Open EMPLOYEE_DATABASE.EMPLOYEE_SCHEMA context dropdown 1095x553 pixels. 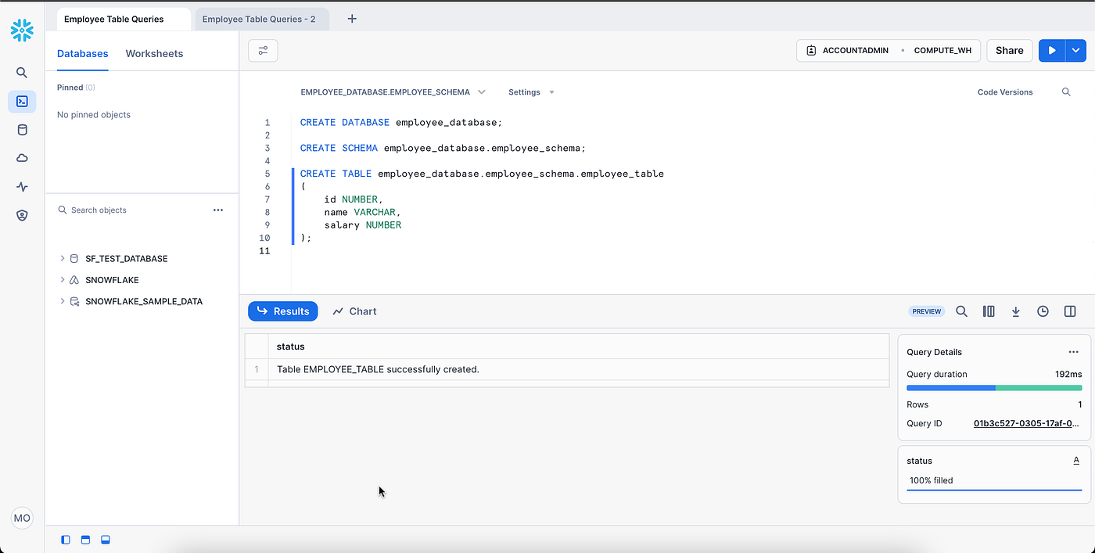(393, 92)
